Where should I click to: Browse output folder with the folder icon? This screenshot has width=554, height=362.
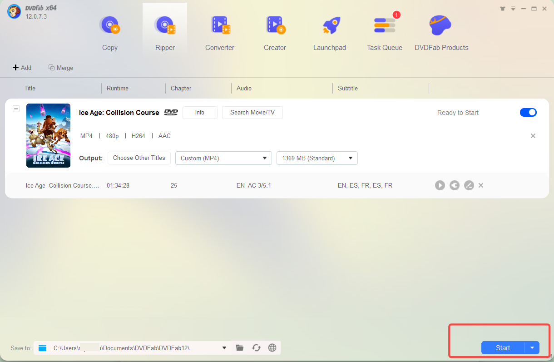click(x=240, y=348)
